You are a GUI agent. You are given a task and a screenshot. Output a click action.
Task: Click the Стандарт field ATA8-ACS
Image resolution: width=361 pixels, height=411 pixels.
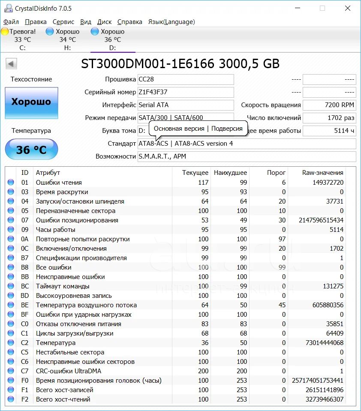click(247, 144)
